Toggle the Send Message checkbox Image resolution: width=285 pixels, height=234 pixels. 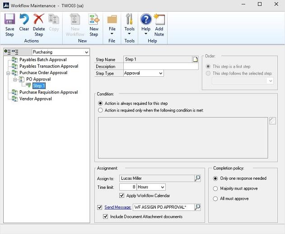point(100,207)
